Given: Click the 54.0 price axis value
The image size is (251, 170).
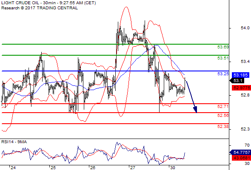Looking at the screenshot, I should [x=245, y=28].
